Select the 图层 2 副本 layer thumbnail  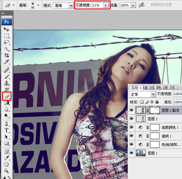tap(141, 110)
